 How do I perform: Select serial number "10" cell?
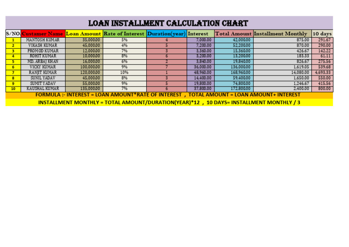click(x=13, y=89)
